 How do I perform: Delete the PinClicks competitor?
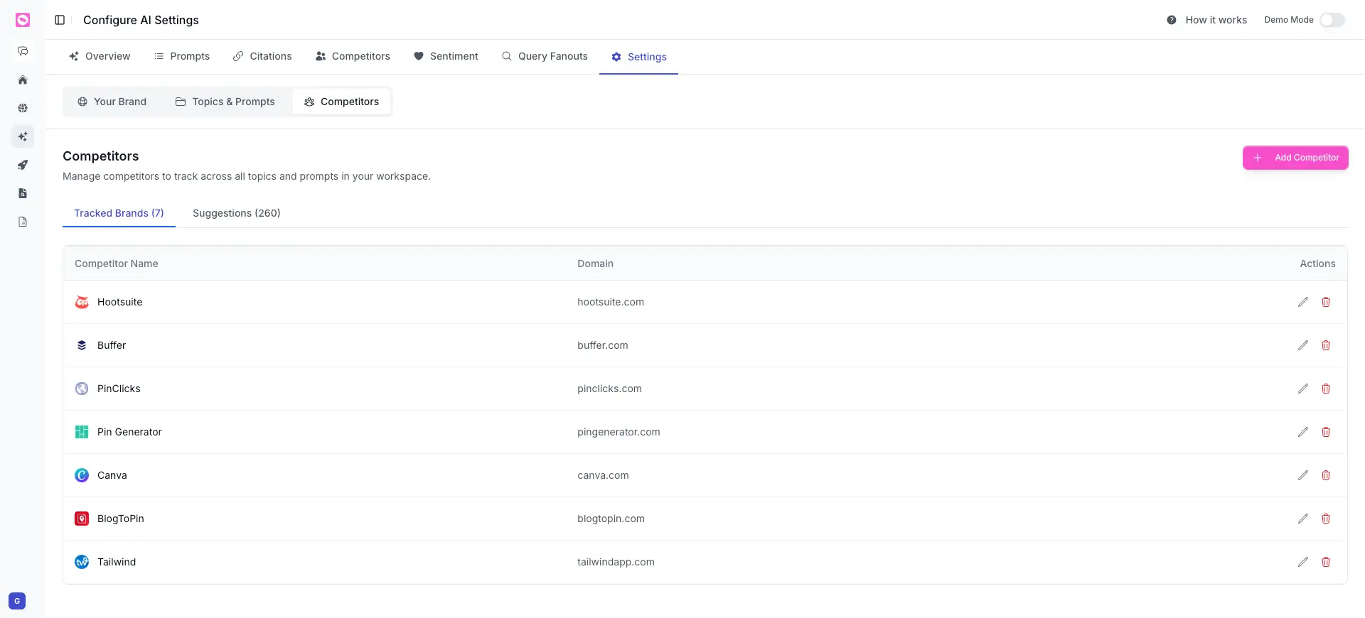click(x=1326, y=389)
